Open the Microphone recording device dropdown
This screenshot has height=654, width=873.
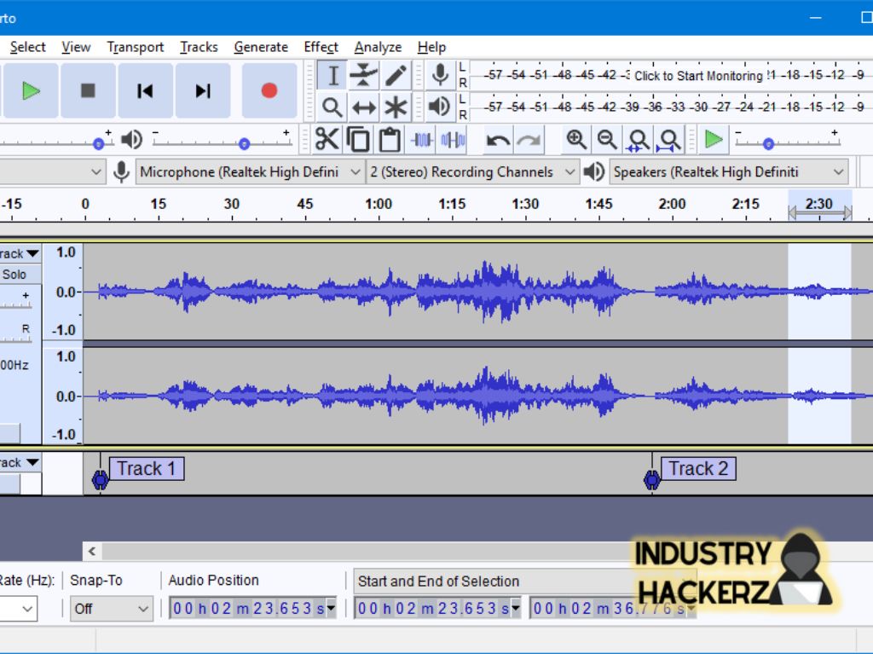tap(250, 172)
